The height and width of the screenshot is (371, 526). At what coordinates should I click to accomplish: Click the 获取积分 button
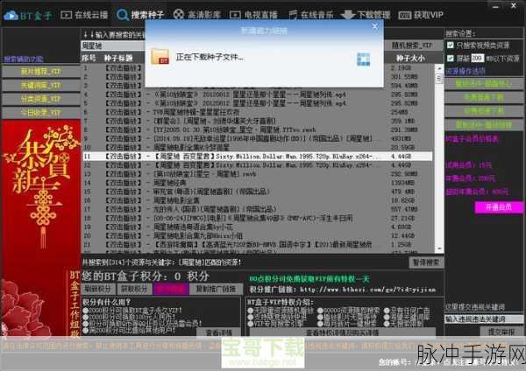(x=134, y=289)
